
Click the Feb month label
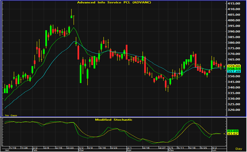click(x=35, y=150)
